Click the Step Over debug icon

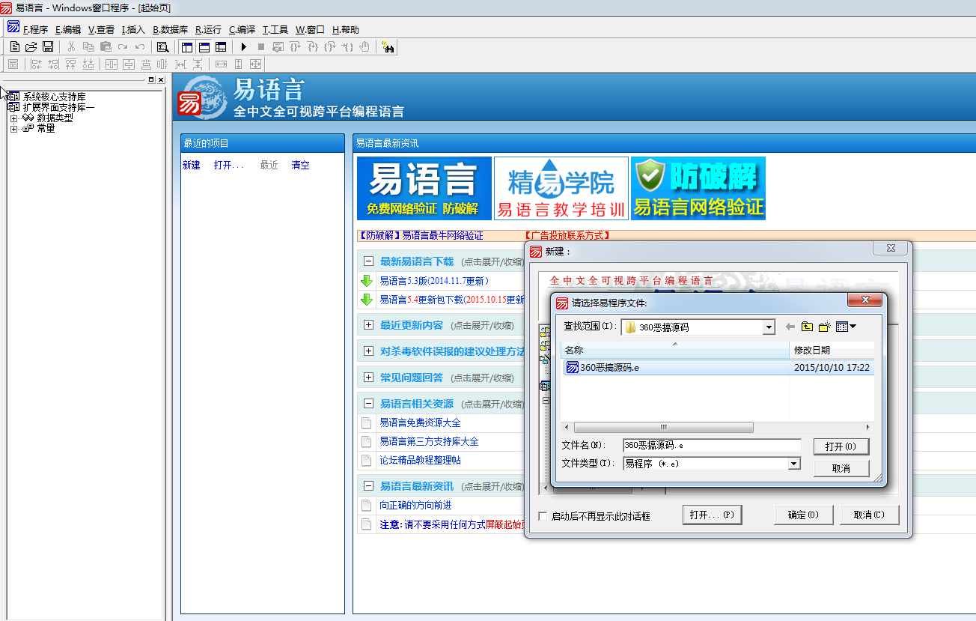click(x=295, y=46)
